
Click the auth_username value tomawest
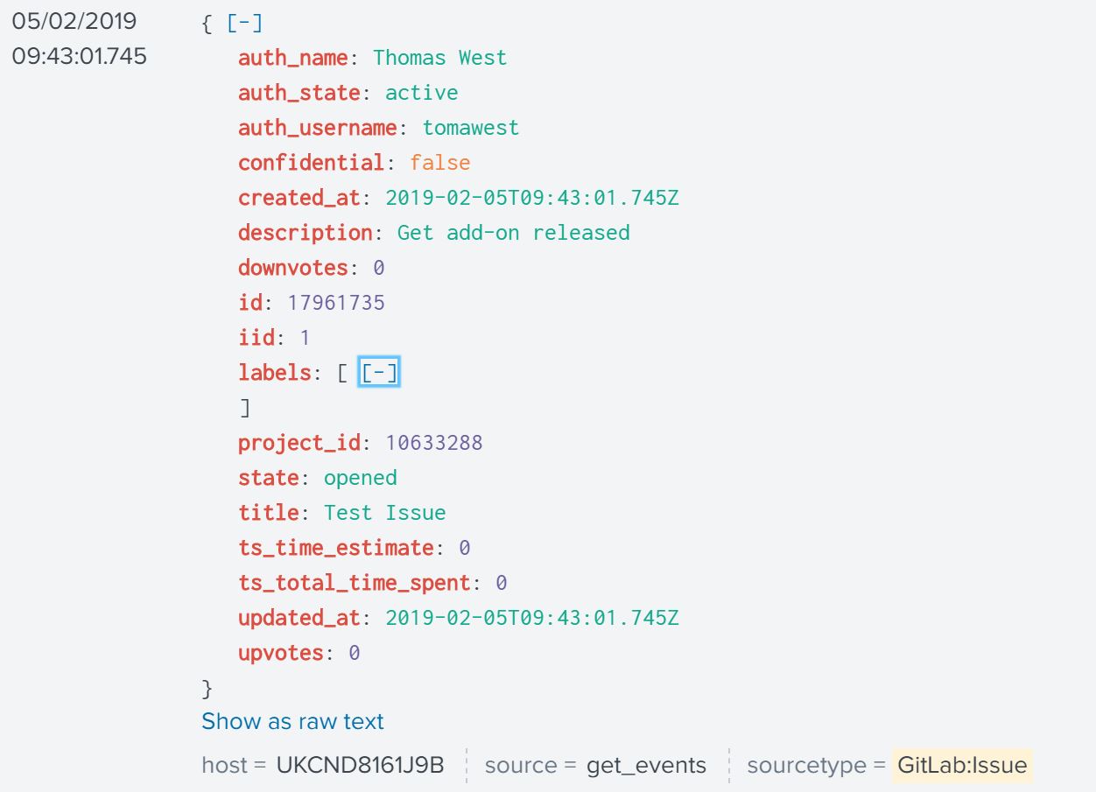tap(470, 128)
